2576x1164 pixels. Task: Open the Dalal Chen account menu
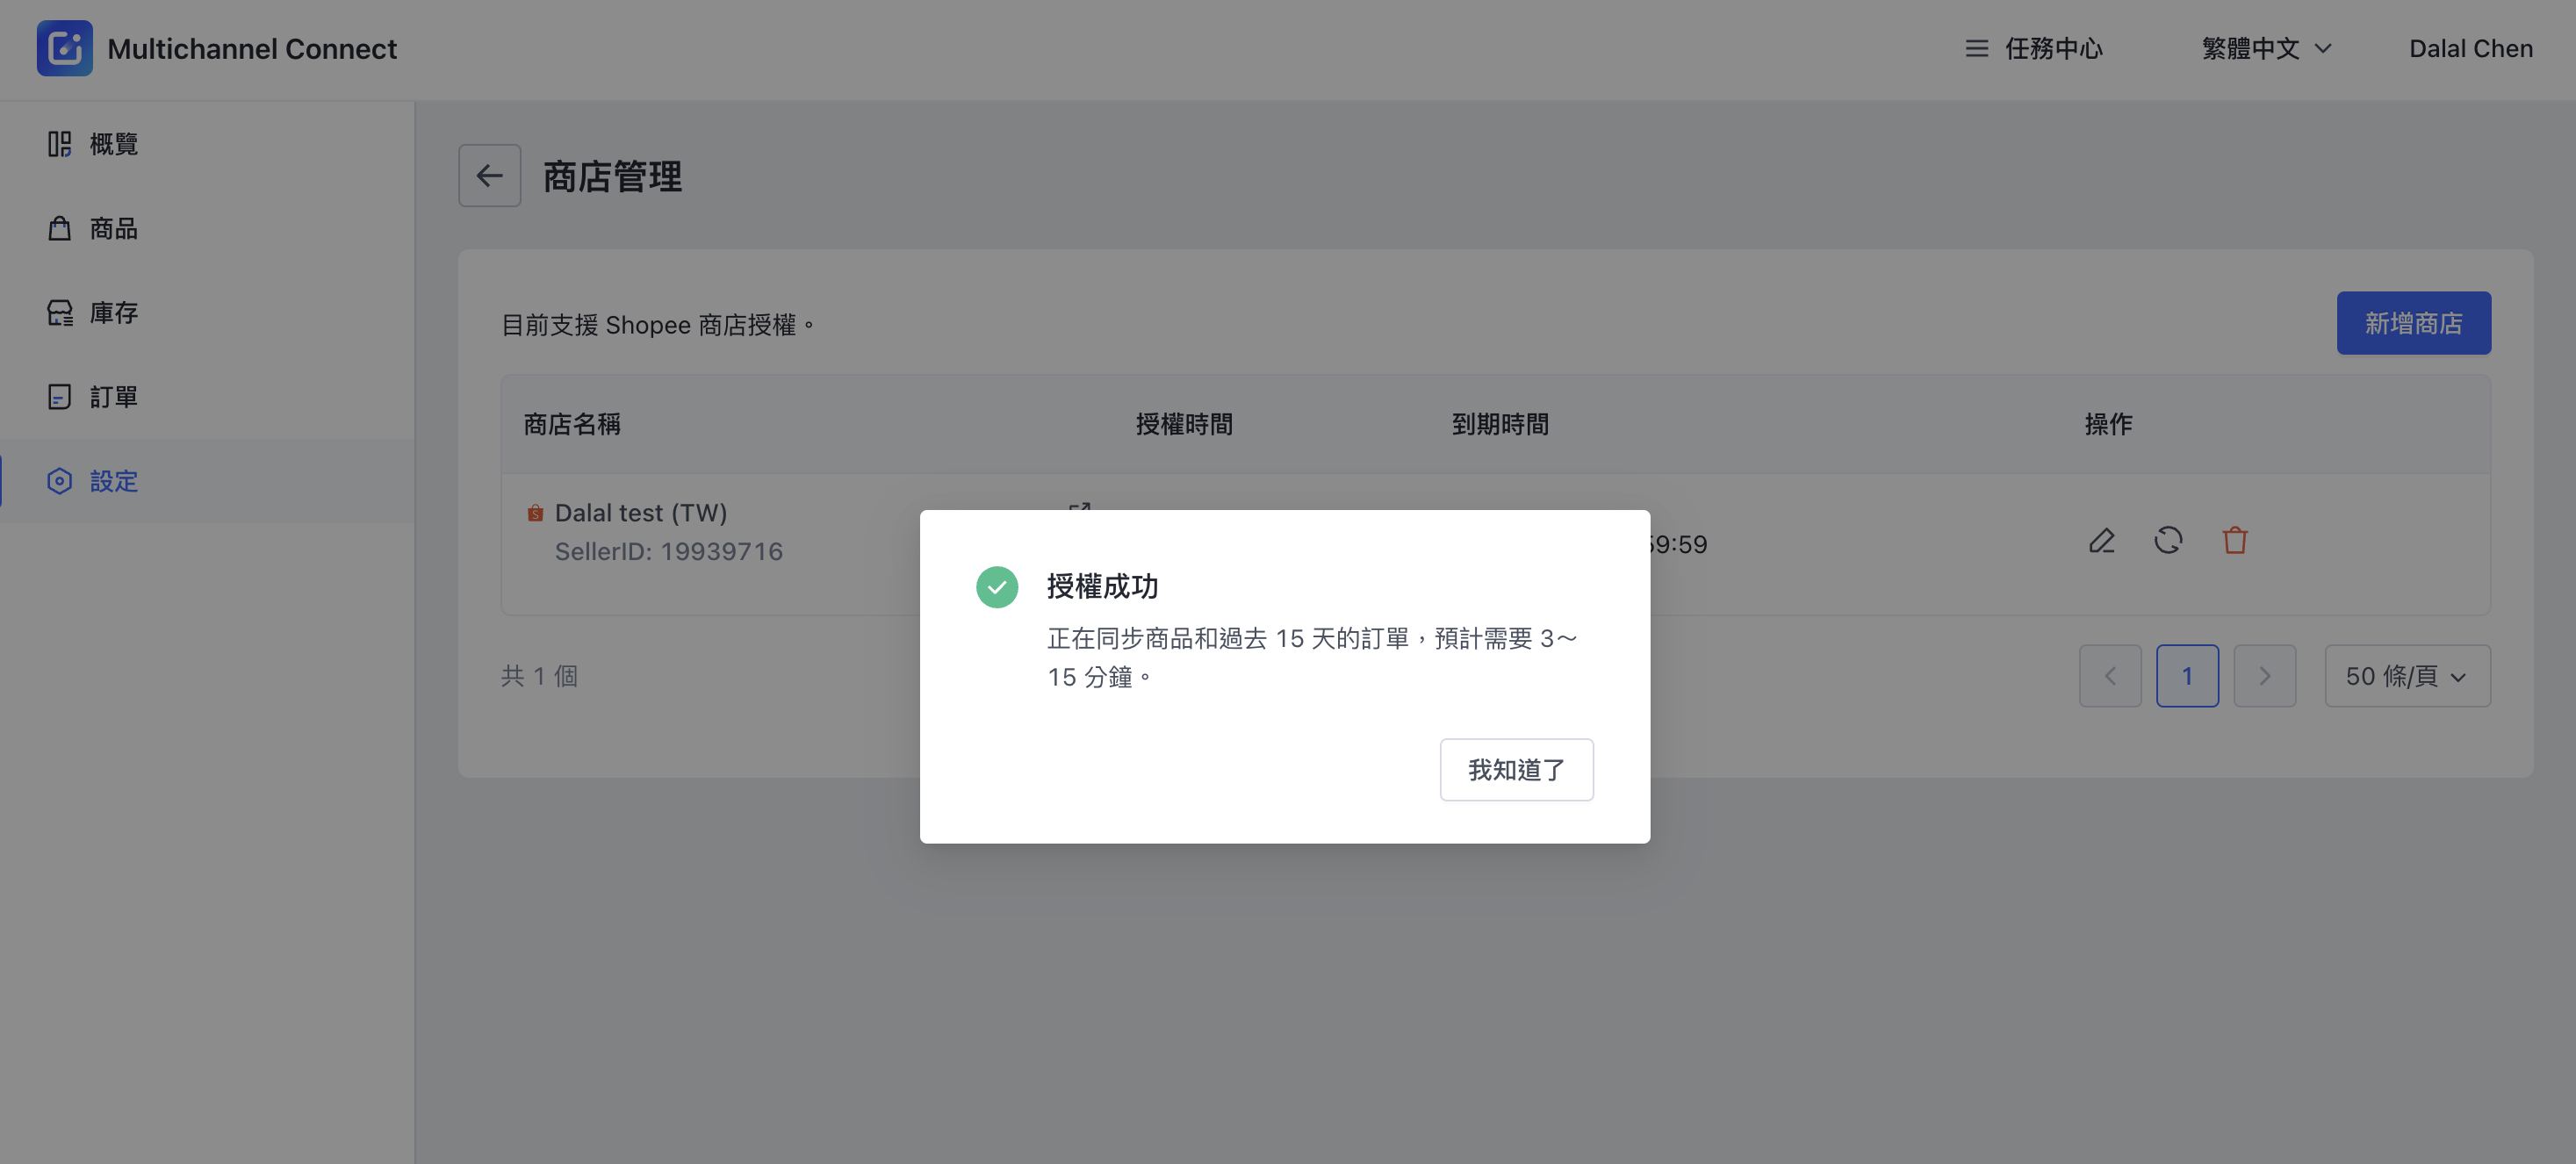(2470, 48)
